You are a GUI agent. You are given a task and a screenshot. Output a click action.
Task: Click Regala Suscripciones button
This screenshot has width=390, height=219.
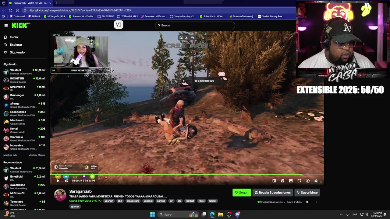(273, 193)
